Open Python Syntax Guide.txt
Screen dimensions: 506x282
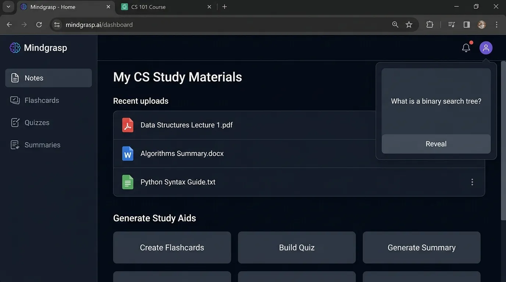[178, 182]
